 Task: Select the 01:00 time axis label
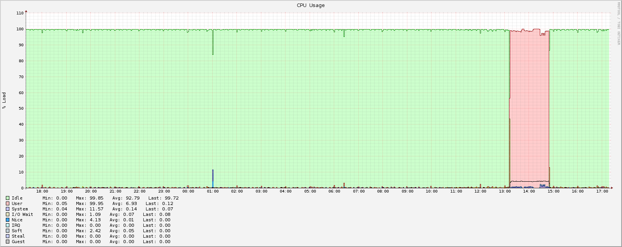(x=213, y=191)
